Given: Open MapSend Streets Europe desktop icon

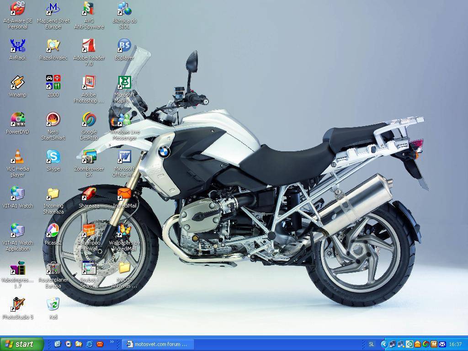Looking at the screenshot, I should point(53,15).
